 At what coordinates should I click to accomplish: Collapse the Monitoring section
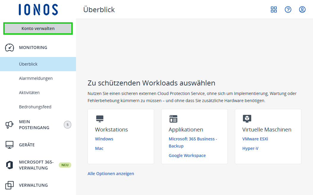click(x=33, y=47)
